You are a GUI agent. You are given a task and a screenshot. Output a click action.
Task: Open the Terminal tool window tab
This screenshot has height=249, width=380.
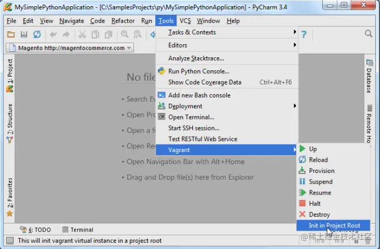(78, 229)
